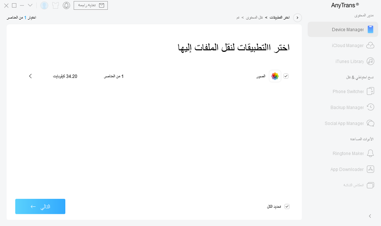The height and width of the screenshot is (226, 381).
Task: Click breadcrumb step اختر التطبيقات
Action: coord(279,18)
